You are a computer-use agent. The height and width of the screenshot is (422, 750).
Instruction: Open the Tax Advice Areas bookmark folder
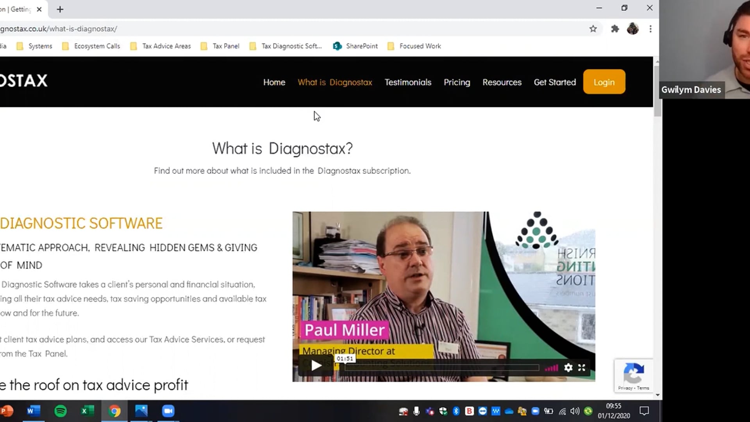coord(161,46)
